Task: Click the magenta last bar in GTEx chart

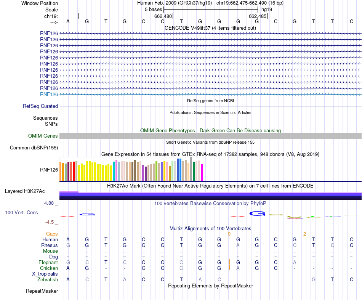Action: [202, 172]
